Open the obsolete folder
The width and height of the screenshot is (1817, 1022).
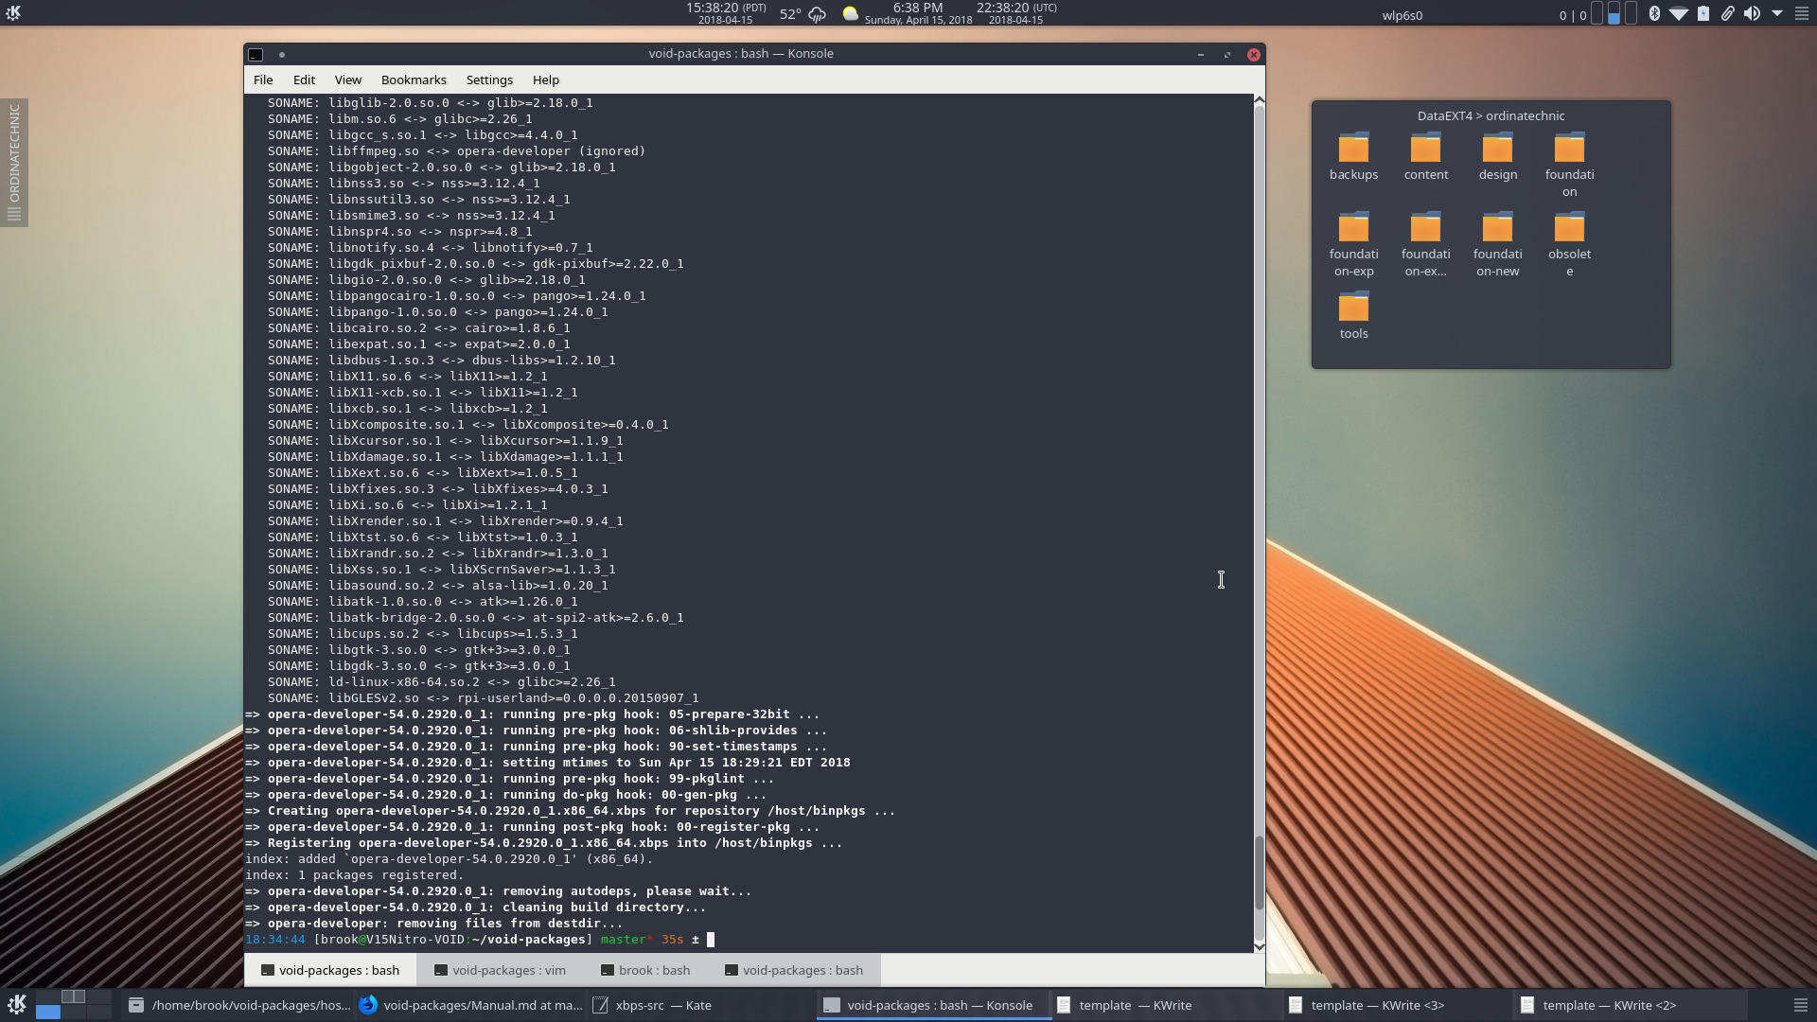point(1569,245)
